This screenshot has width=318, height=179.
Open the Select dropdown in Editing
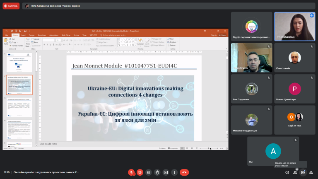point(171,45)
